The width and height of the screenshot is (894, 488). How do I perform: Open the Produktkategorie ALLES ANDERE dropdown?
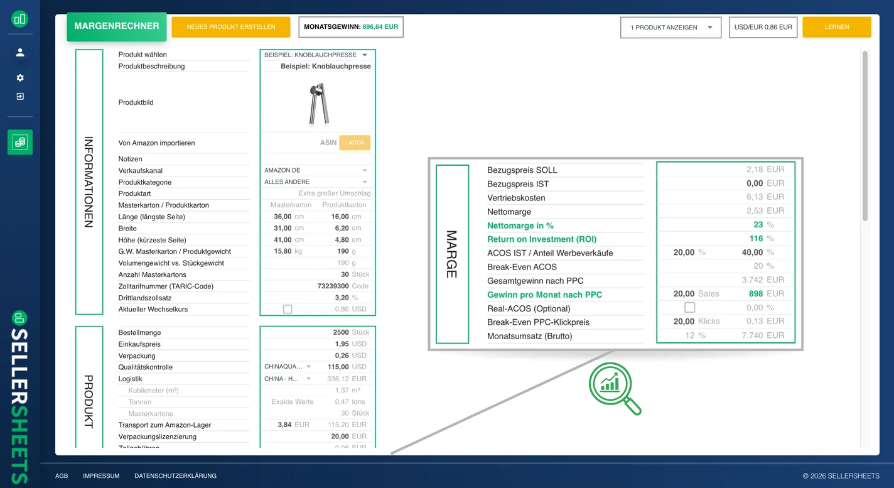click(x=316, y=182)
